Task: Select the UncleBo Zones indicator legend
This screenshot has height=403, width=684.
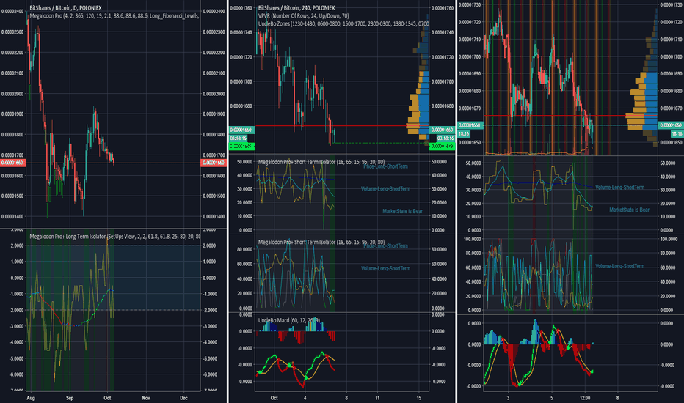Action: tap(343, 23)
